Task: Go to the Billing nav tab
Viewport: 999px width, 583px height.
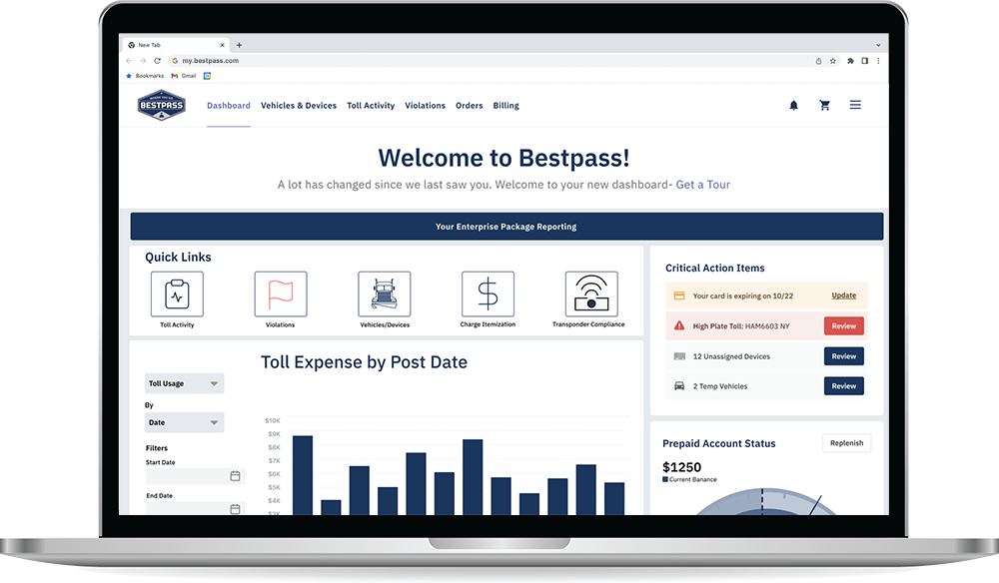Action: (505, 106)
